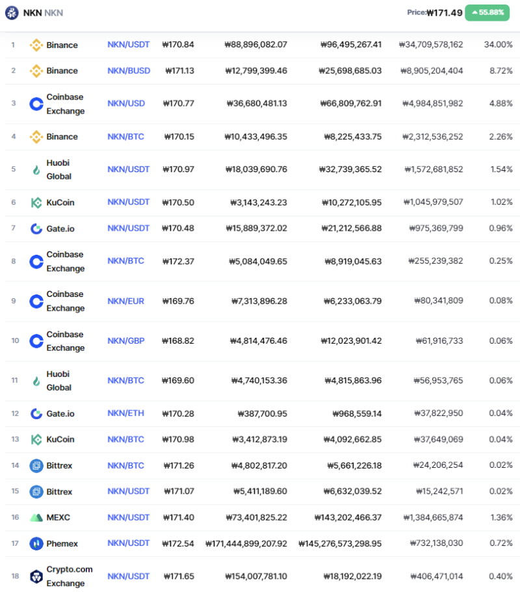Click Coinbase Exchange logo in row 8
The image size is (520, 592).
[x=36, y=261]
